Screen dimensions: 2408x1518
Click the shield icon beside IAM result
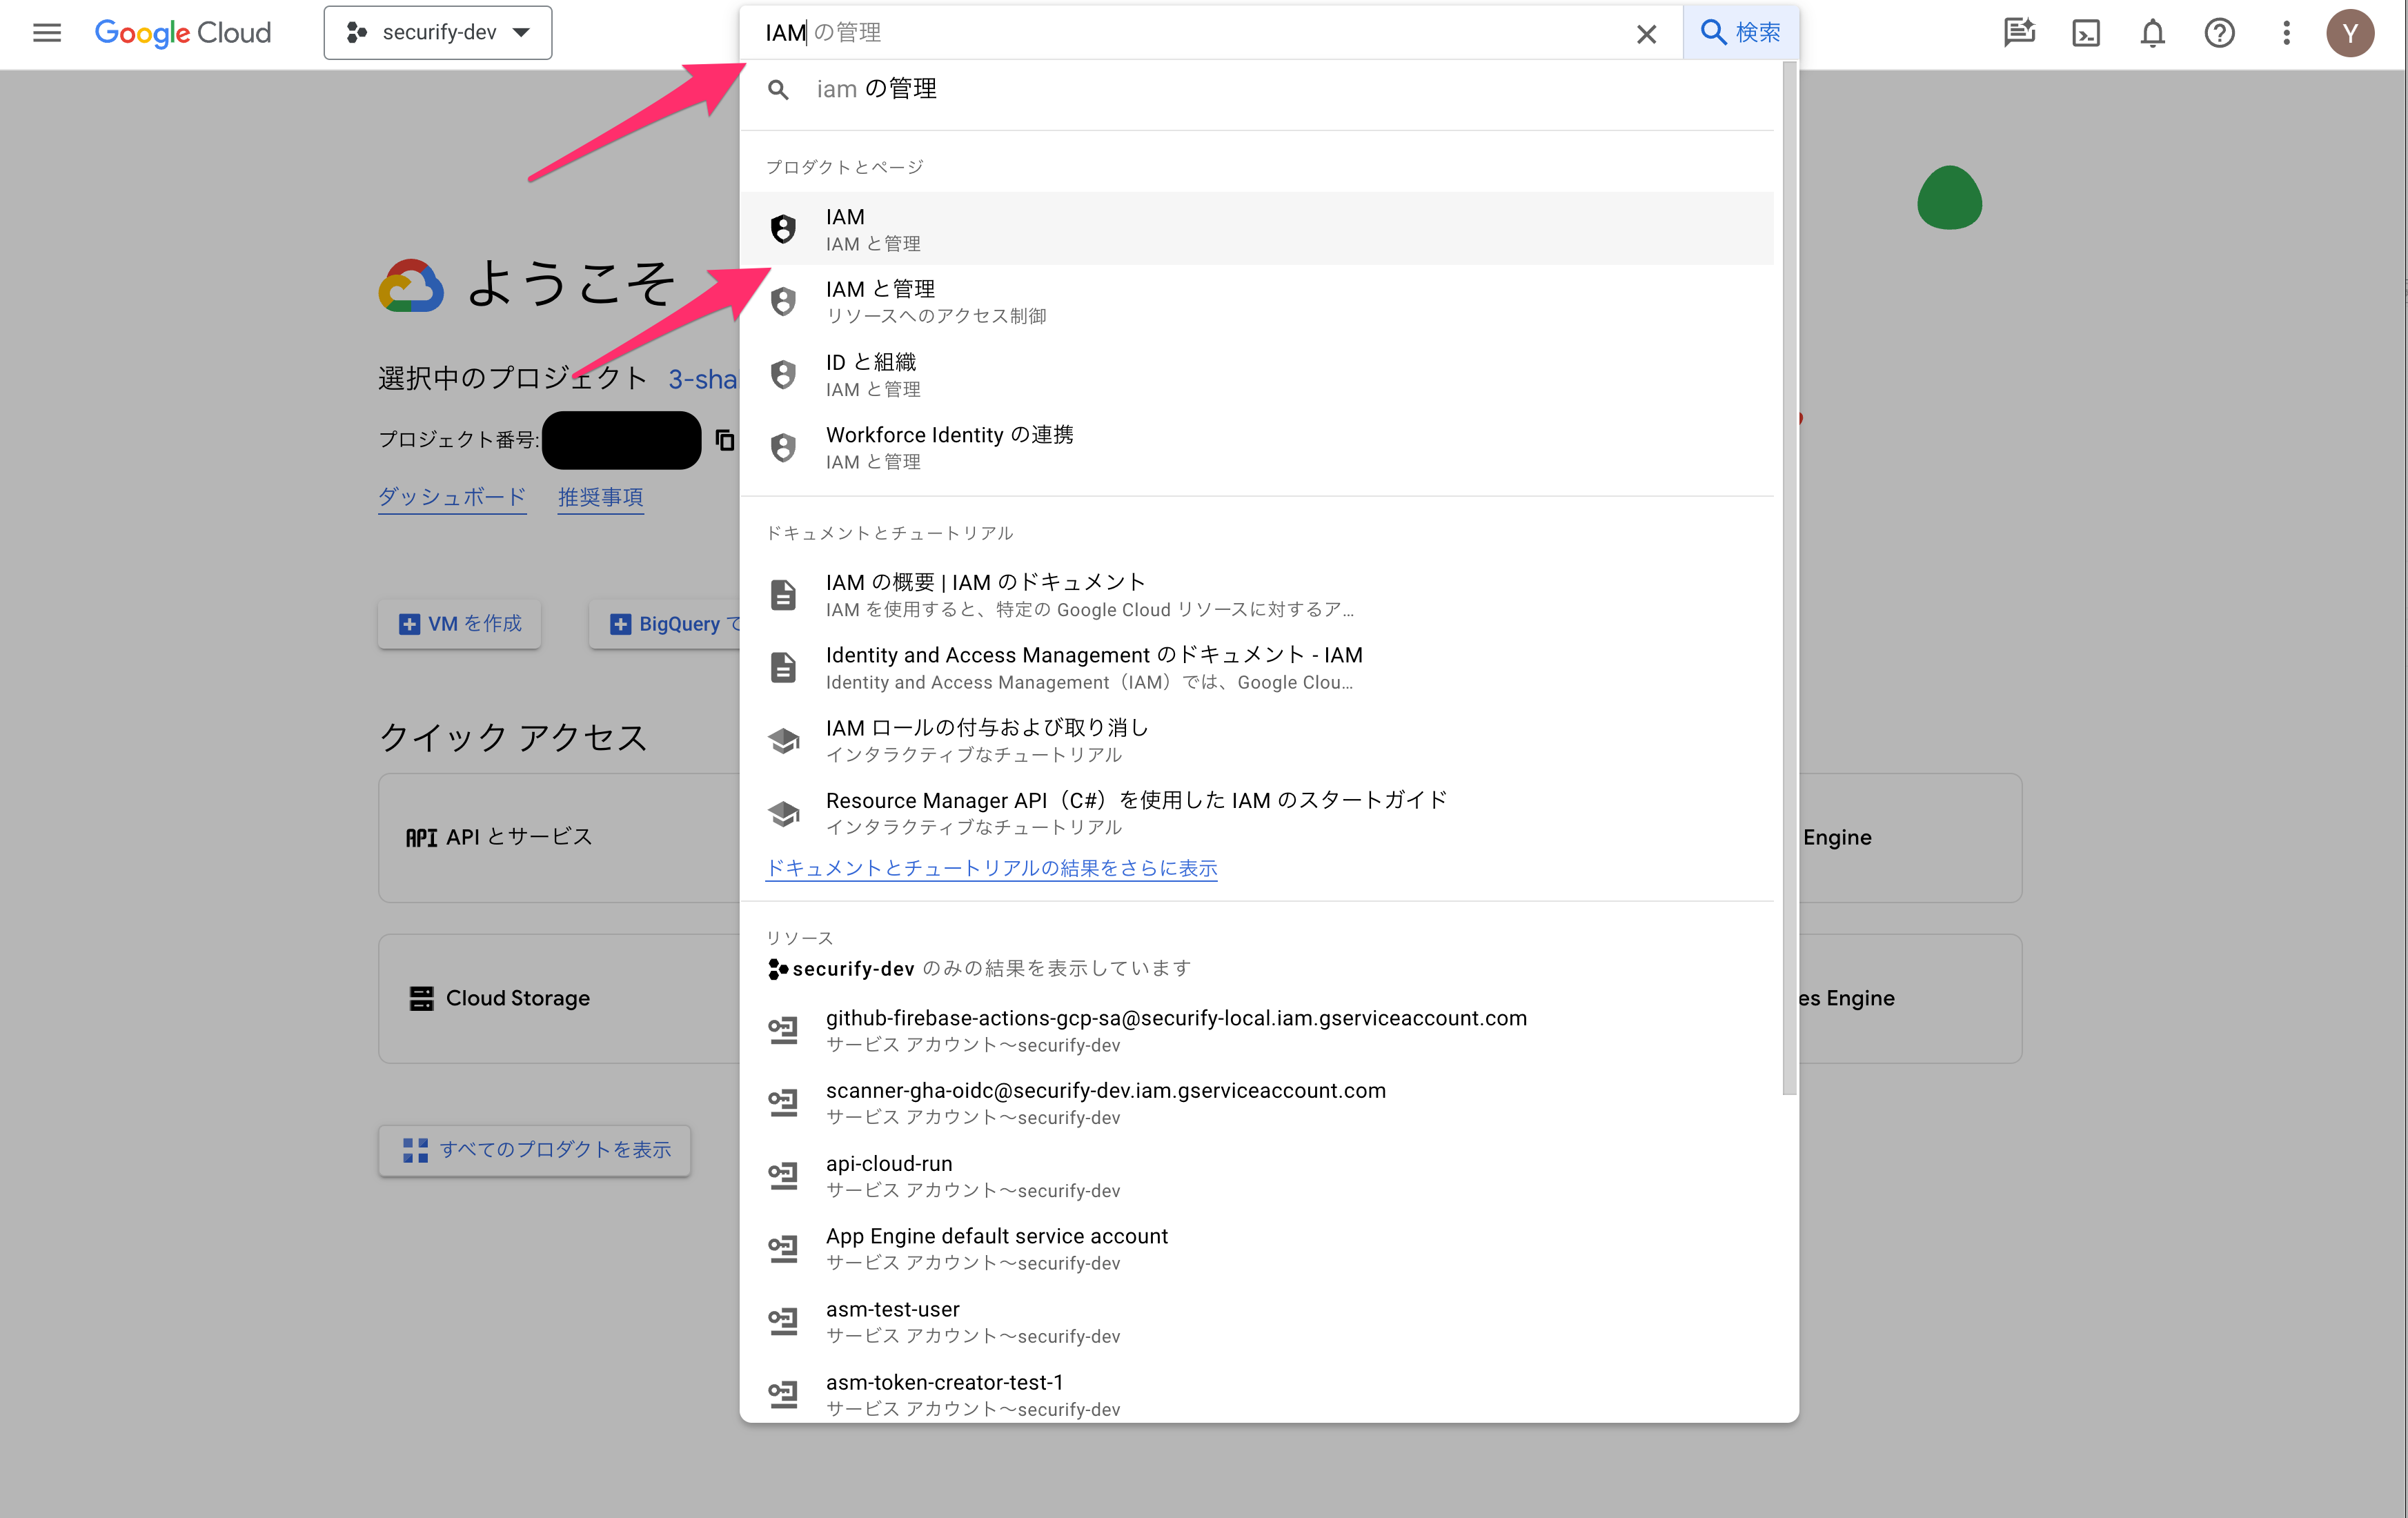click(x=783, y=229)
